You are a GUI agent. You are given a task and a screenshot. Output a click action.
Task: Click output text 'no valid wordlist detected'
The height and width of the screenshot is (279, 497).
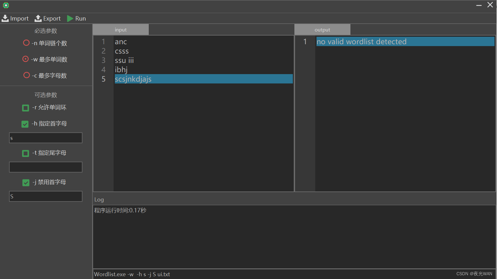[361, 41]
